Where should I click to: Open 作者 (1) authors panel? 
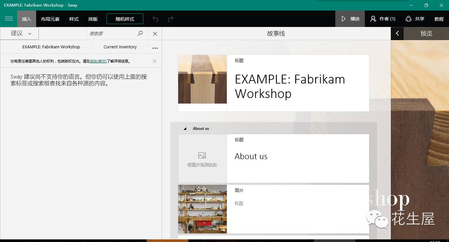click(383, 19)
